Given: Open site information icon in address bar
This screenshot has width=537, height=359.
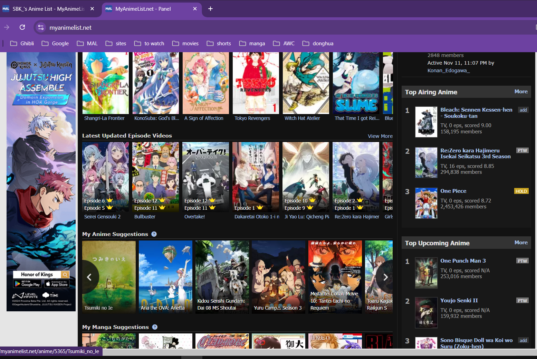Looking at the screenshot, I should point(41,27).
